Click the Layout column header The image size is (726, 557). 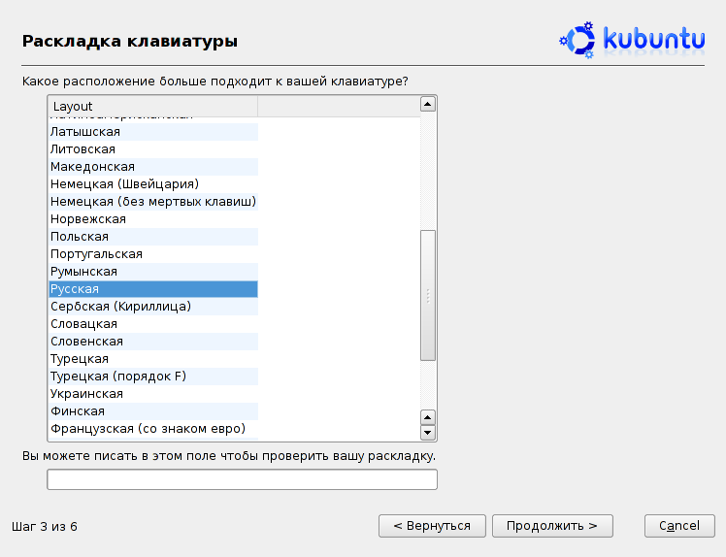click(x=152, y=107)
